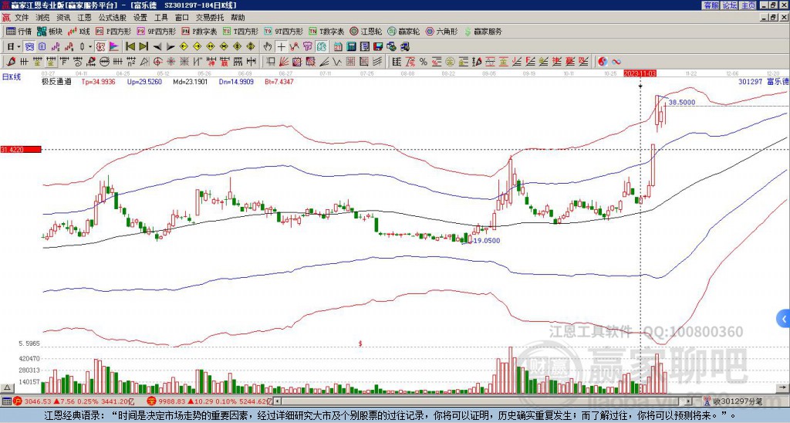Select the Gann fan lines tool
This screenshot has width=790, height=423.
point(284,62)
